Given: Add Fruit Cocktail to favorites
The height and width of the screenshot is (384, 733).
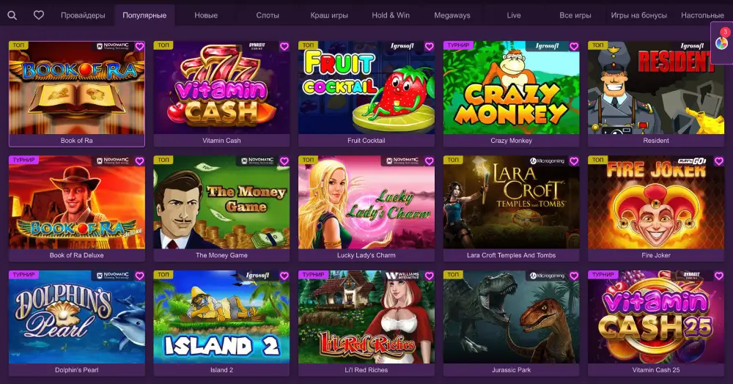Looking at the screenshot, I should (x=429, y=46).
